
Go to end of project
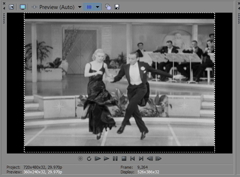pos(141,159)
